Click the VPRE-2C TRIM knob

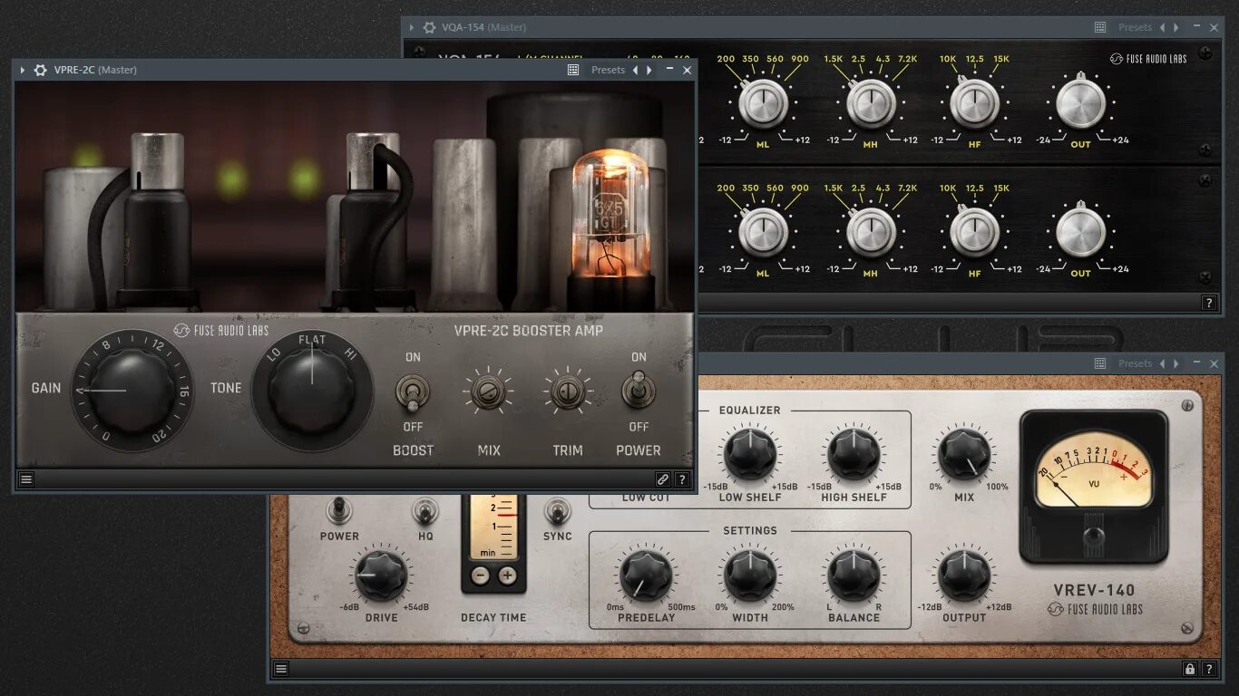click(x=568, y=391)
